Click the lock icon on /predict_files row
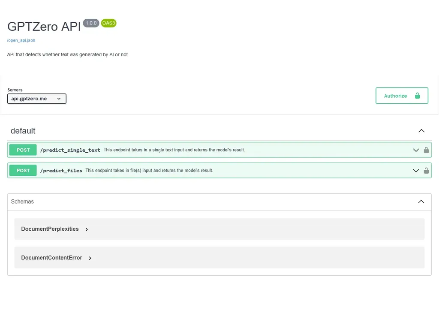 pyautogui.click(x=426, y=171)
